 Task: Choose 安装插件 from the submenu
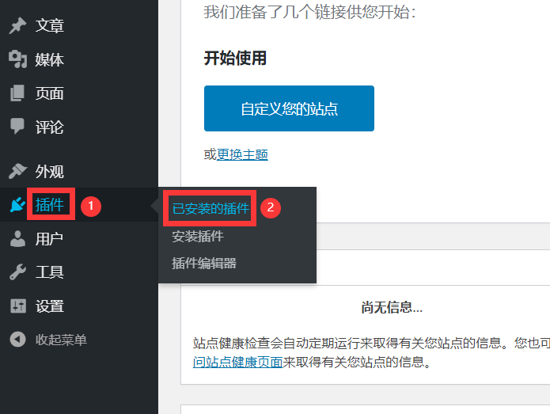(198, 236)
